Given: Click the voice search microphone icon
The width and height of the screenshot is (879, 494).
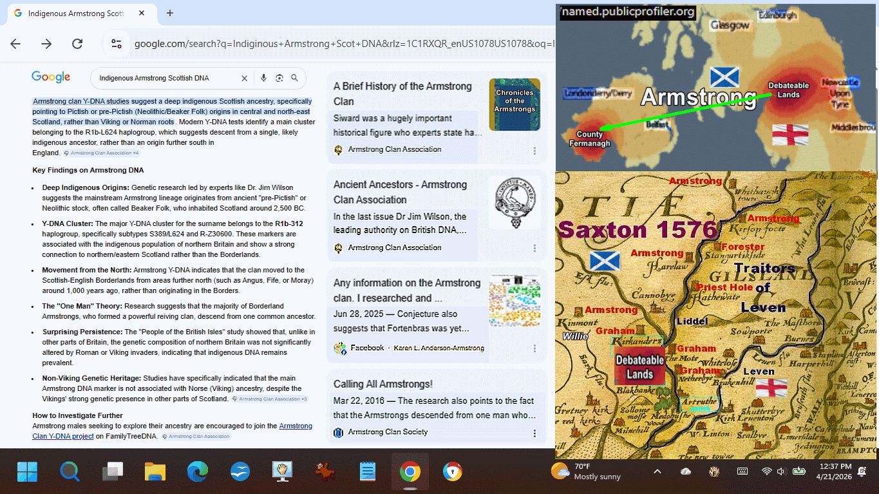Looking at the screenshot, I should (263, 78).
